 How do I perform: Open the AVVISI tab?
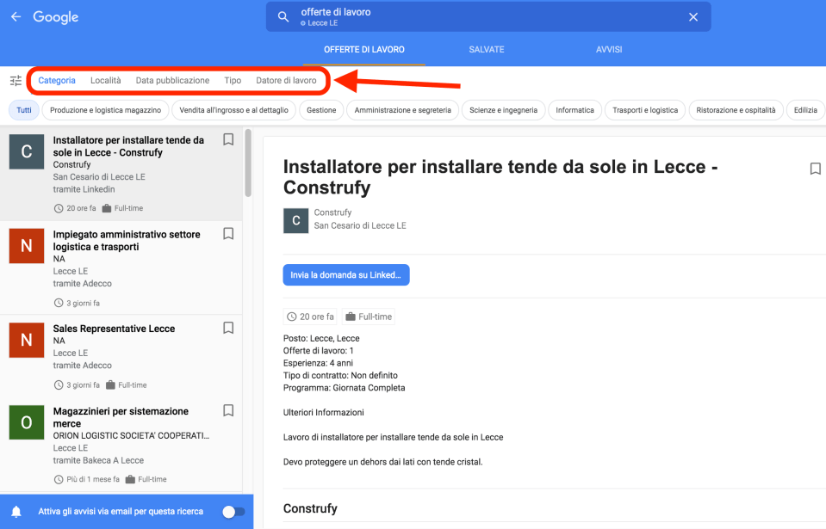(x=609, y=50)
